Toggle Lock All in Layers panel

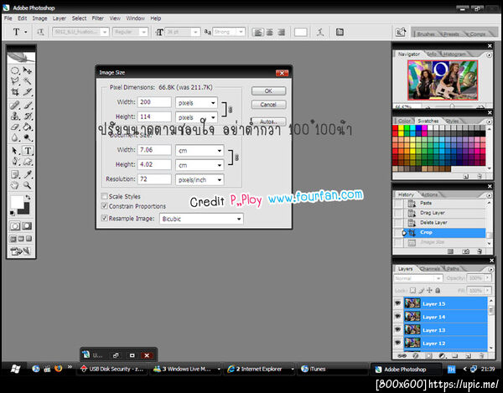point(438,291)
